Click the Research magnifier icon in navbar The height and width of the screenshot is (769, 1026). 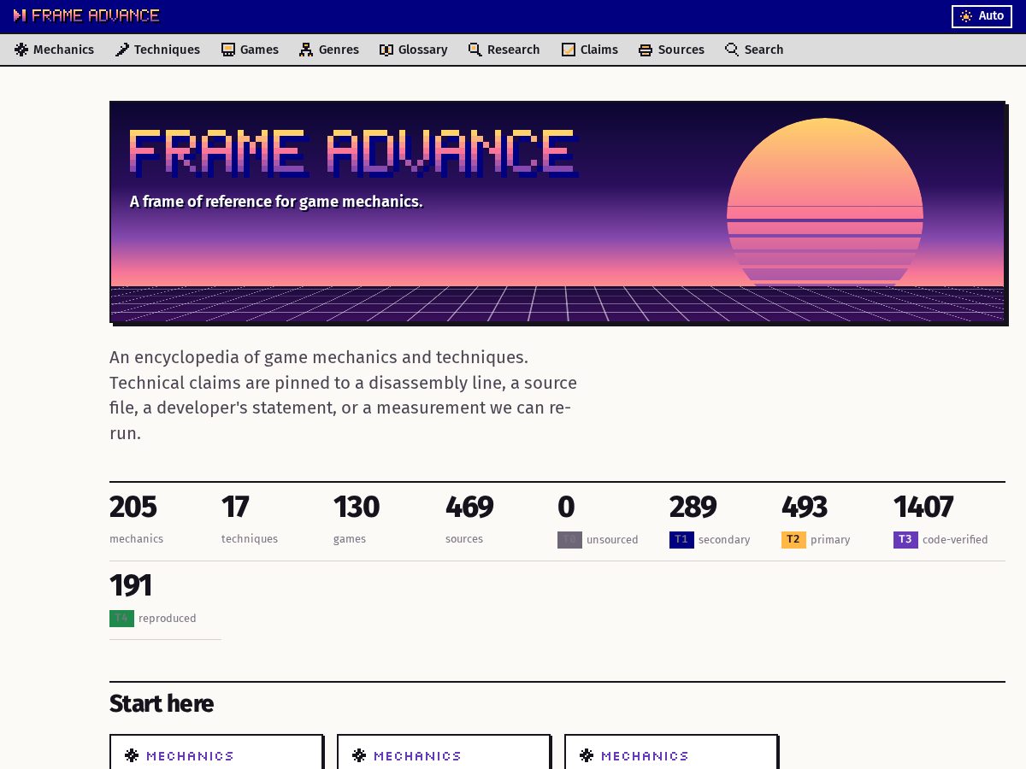tap(475, 50)
